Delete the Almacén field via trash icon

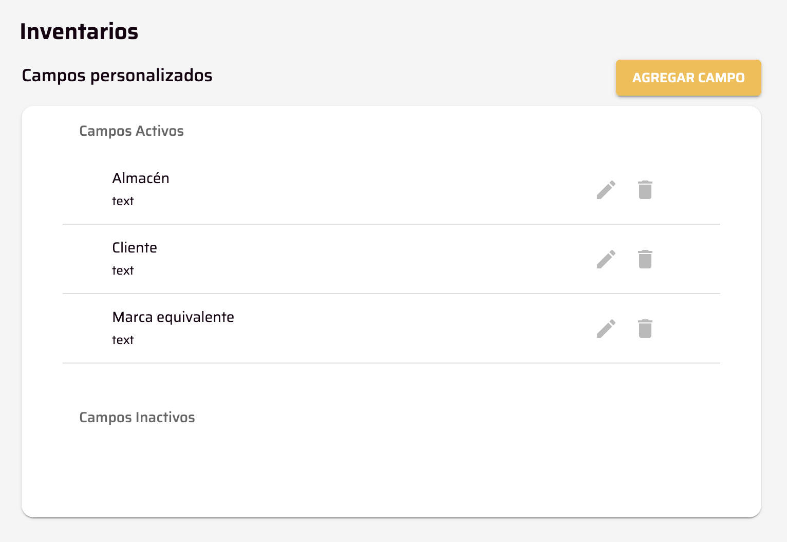pos(645,190)
